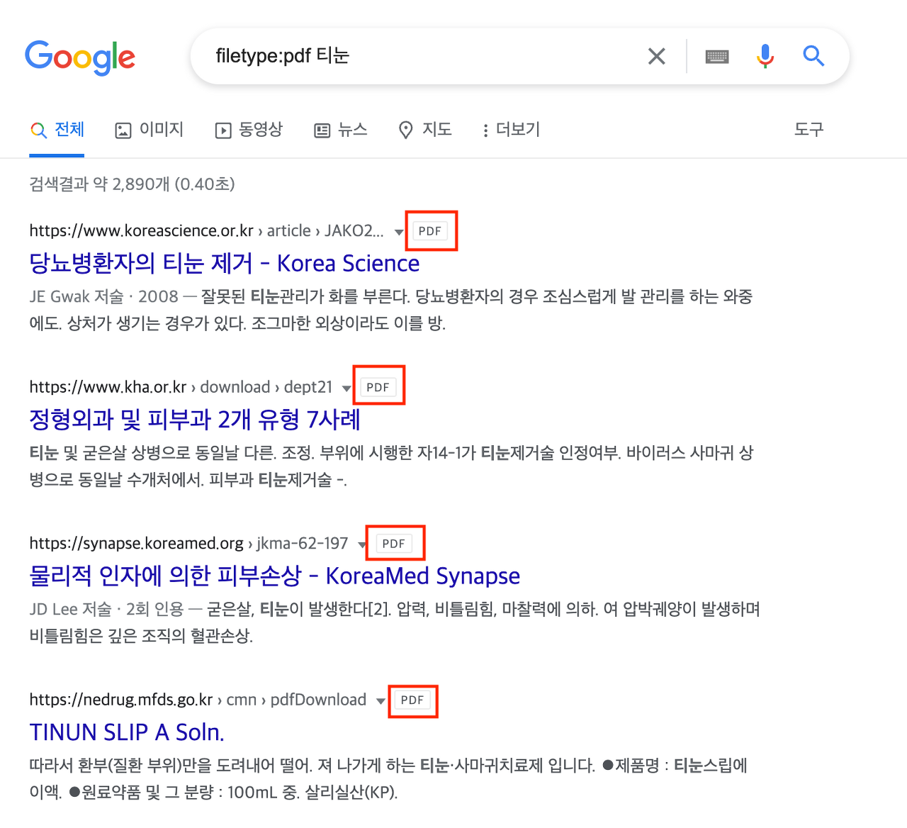Click the PDF badge on the nedrug.mfds.go.kr result
This screenshot has height=828, width=907.
[x=412, y=700]
